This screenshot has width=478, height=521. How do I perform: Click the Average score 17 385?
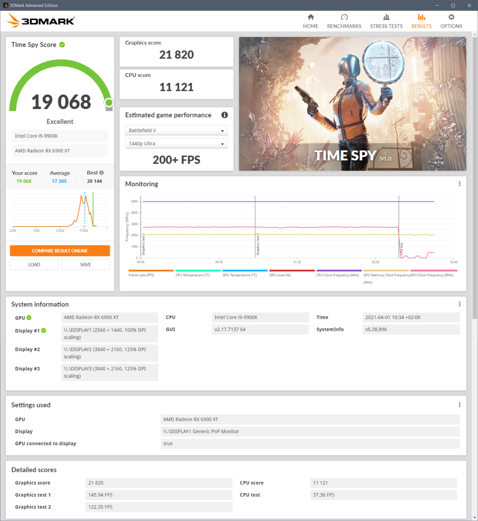click(59, 181)
